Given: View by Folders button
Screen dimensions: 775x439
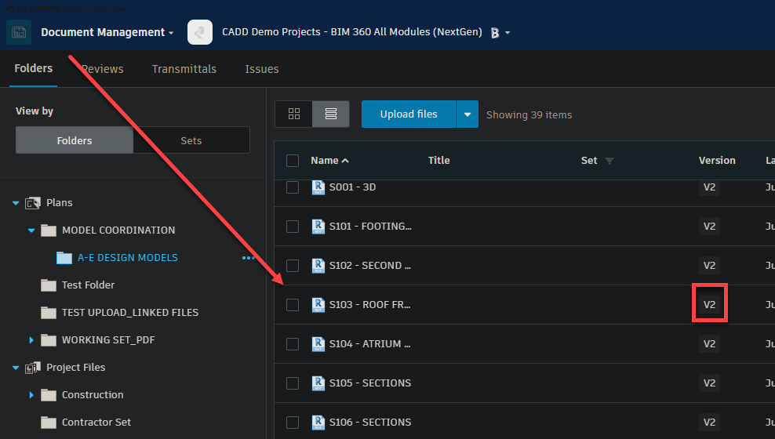Looking at the screenshot, I should 75,140.
